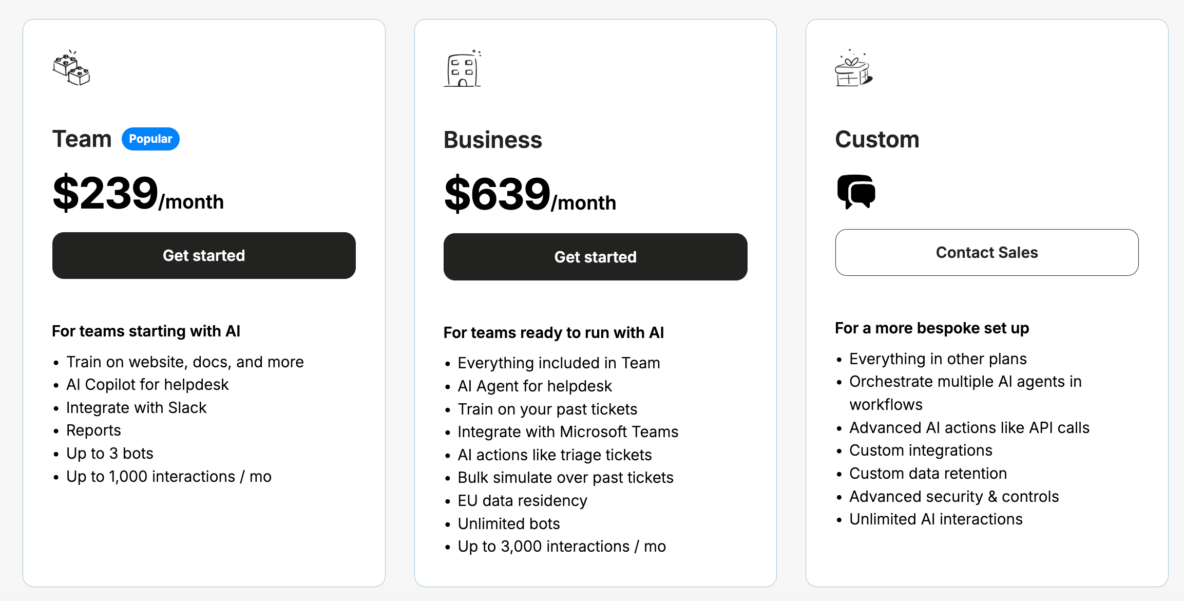Click Get started on the Team plan
The image size is (1184, 601).
pos(204,255)
